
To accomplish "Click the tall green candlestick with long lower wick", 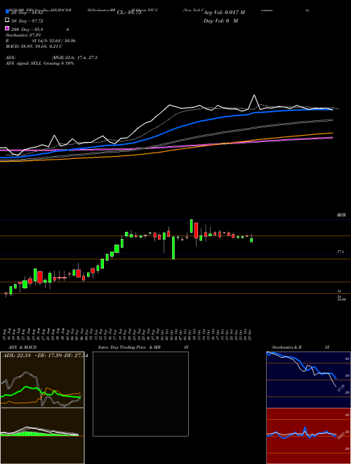I will (x=173, y=248).
